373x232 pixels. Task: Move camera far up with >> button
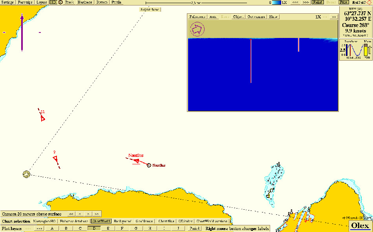click(x=97, y=214)
